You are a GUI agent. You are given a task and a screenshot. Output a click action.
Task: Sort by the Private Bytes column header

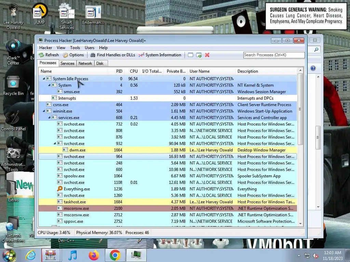[x=176, y=71]
